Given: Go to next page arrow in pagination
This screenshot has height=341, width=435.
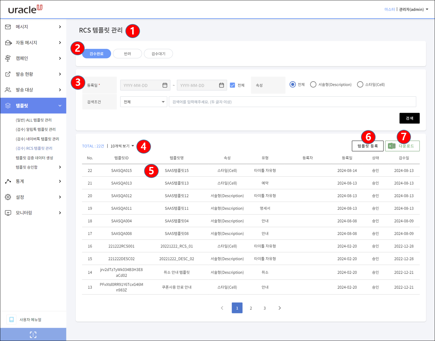Looking at the screenshot, I should (279, 308).
